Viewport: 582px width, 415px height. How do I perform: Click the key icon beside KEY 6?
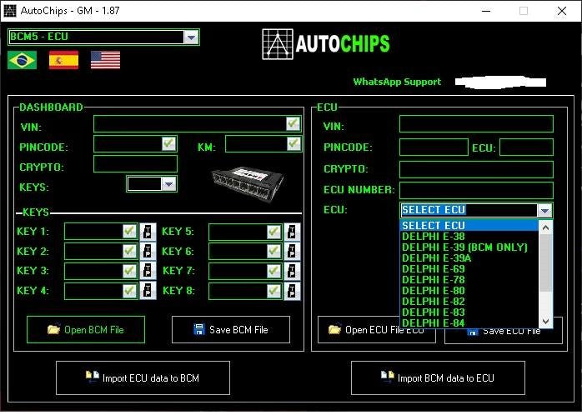click(x=293, y=252)
